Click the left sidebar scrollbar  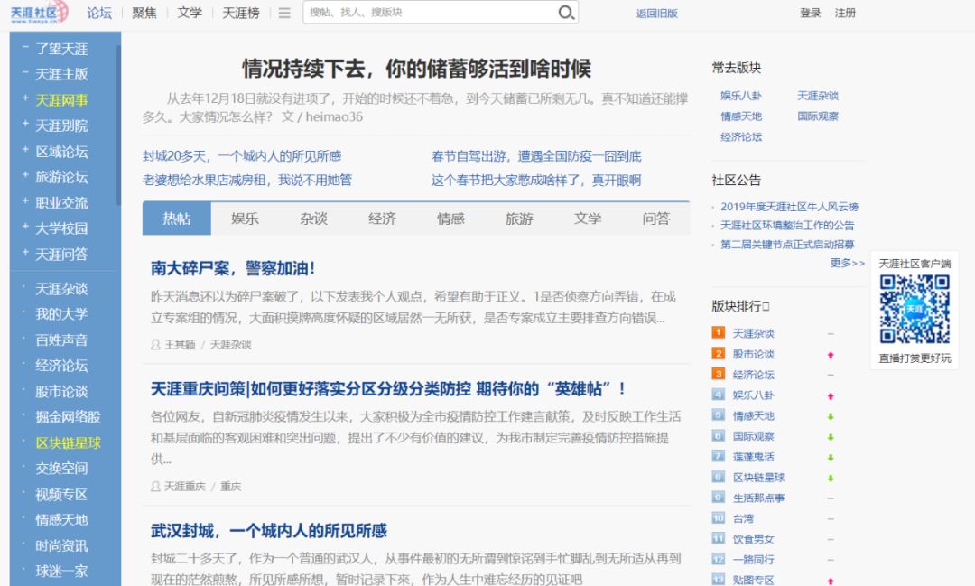pyautogui.click(x=119, y=125)
